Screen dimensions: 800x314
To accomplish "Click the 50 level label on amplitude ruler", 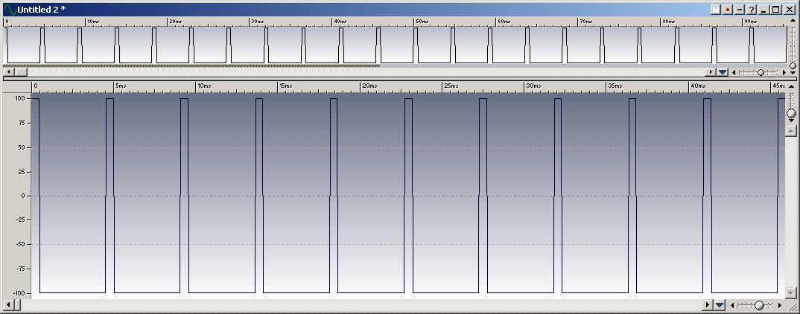I will click(22, 147).
